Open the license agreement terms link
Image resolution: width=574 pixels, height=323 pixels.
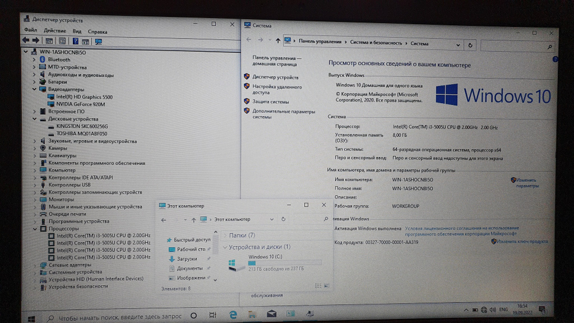click(462, 231)
